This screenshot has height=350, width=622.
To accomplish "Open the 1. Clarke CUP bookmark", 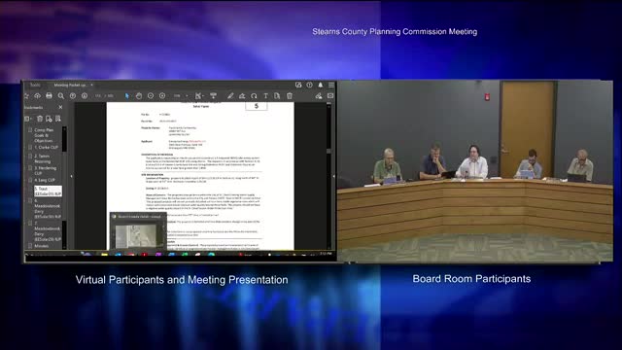I will pos(46,147).
